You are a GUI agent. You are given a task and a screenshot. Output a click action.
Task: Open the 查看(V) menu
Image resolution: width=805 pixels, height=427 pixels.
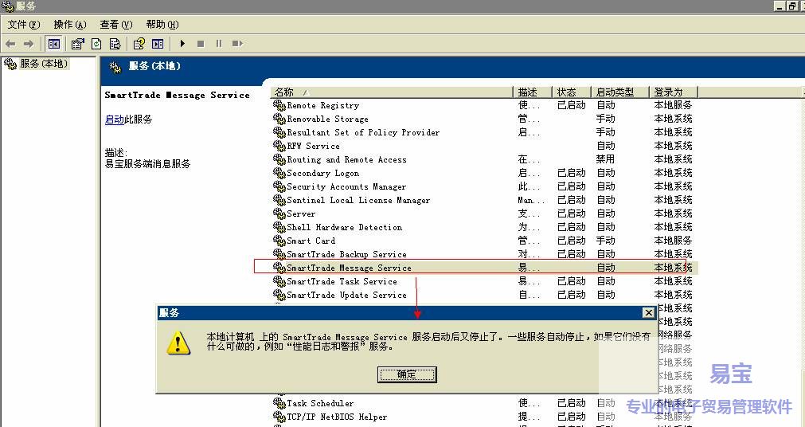tap(115, 25)
